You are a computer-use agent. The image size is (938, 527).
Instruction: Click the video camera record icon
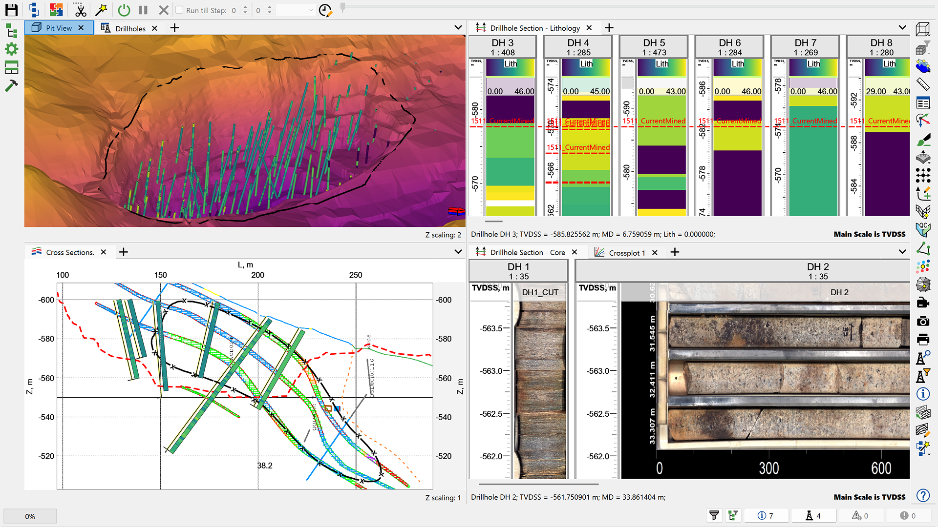pos(922,303)
